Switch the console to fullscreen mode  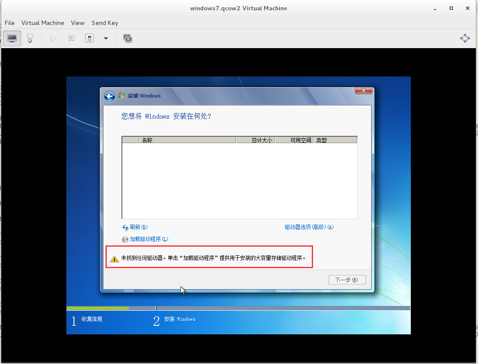tap(465, 38)
